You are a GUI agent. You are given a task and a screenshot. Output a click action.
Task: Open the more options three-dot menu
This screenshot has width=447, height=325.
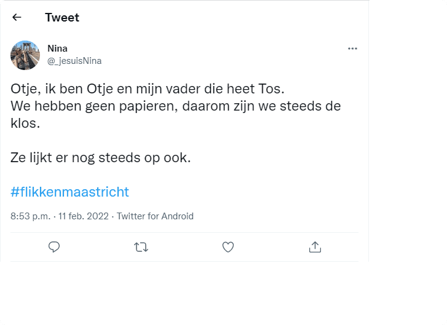(x=352, y=49)
